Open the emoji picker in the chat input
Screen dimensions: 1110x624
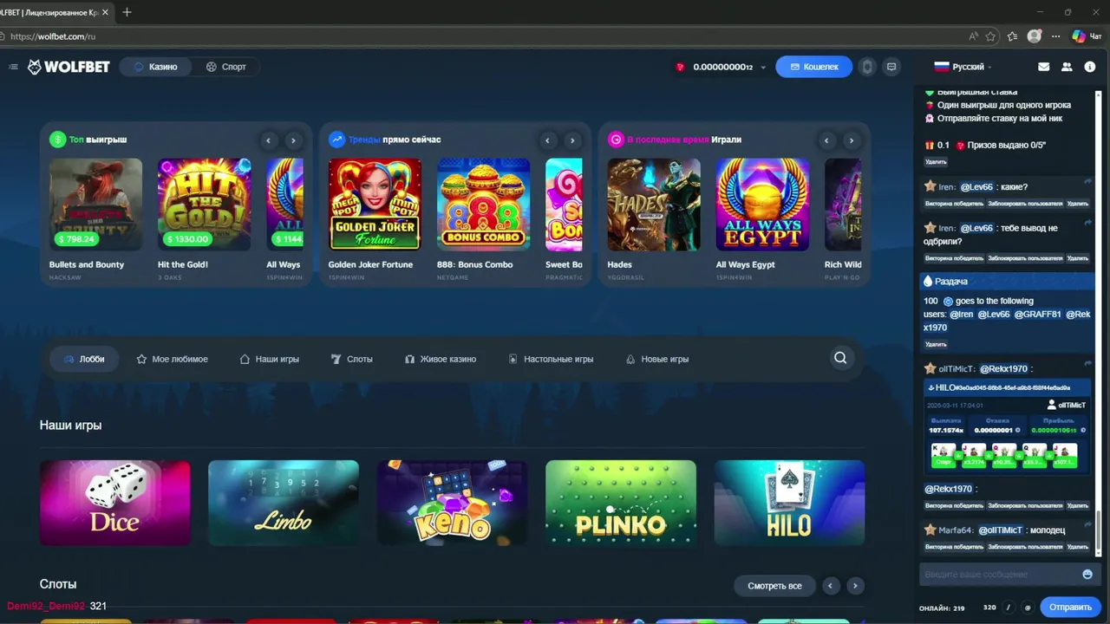1087,575
